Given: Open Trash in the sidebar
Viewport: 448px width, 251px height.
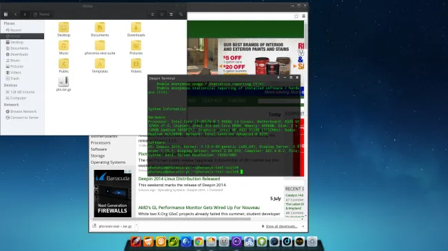Looking at the screenshot, I should [x=22, y=78].
